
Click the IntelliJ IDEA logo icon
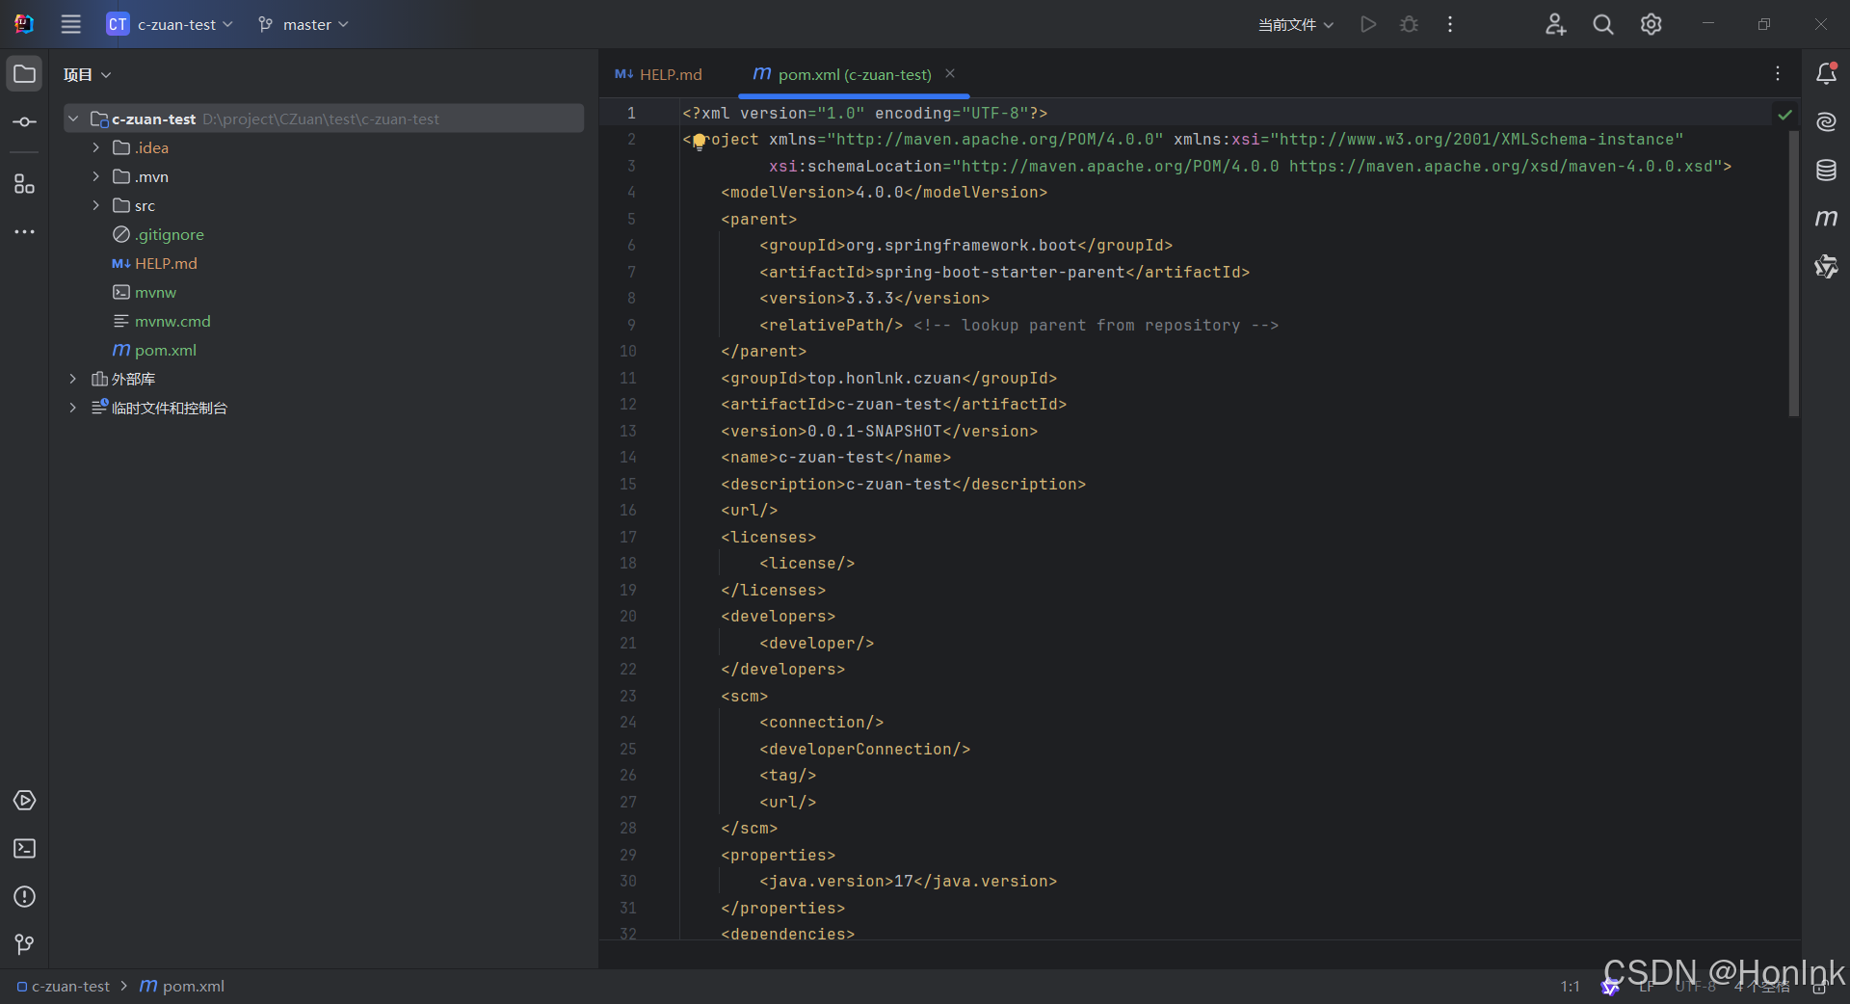(24, 24)
